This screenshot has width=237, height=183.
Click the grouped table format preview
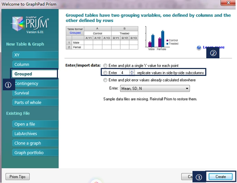tap(102, 38)
